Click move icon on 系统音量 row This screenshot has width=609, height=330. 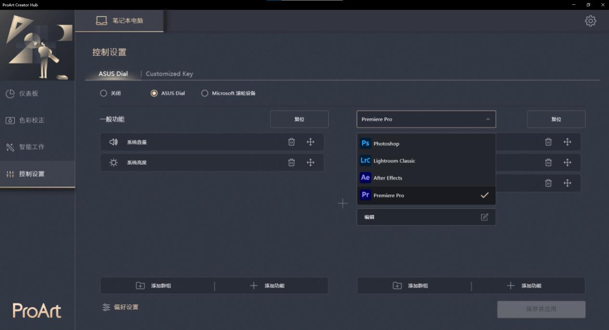[x=311, y=142]
